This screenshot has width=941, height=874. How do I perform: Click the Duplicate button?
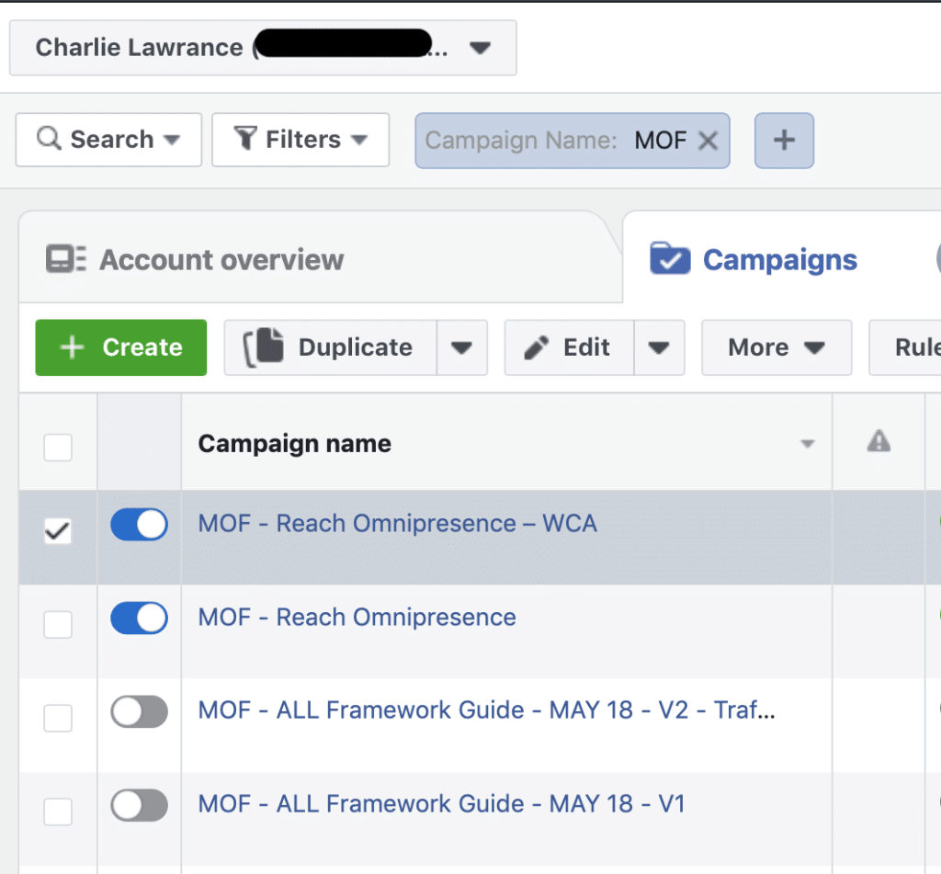click(330, 347)
